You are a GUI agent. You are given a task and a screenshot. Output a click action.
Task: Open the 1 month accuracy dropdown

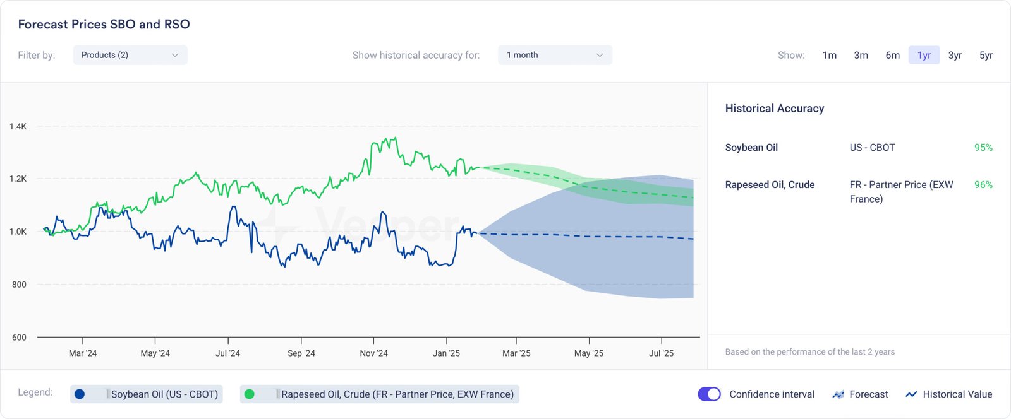[554, 55]
